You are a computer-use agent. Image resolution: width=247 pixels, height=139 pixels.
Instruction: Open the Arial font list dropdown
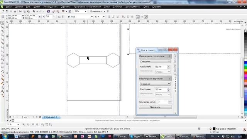tap(92, 17)
